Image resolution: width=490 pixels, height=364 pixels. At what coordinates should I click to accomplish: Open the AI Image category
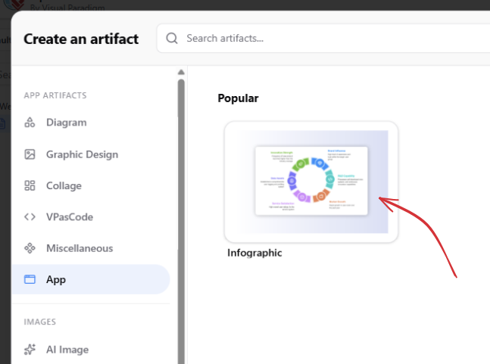(x=67, y=350)
